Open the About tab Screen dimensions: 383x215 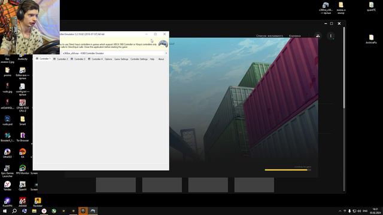[x=161, y=59]
